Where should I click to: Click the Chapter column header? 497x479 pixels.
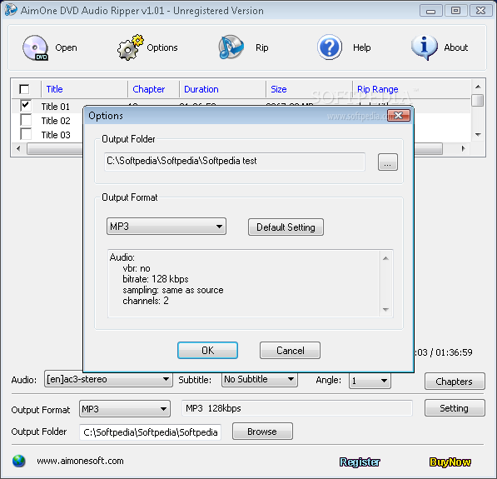(x=149, y=89)
